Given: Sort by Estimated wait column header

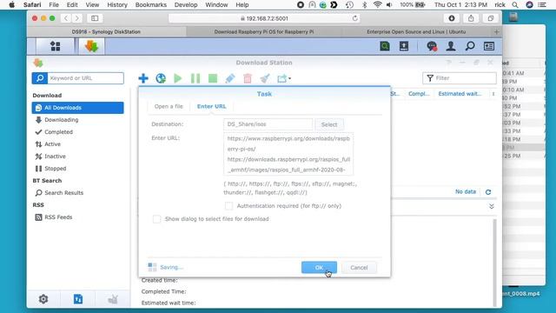Looking at the screenshot, I should (460, 94).
